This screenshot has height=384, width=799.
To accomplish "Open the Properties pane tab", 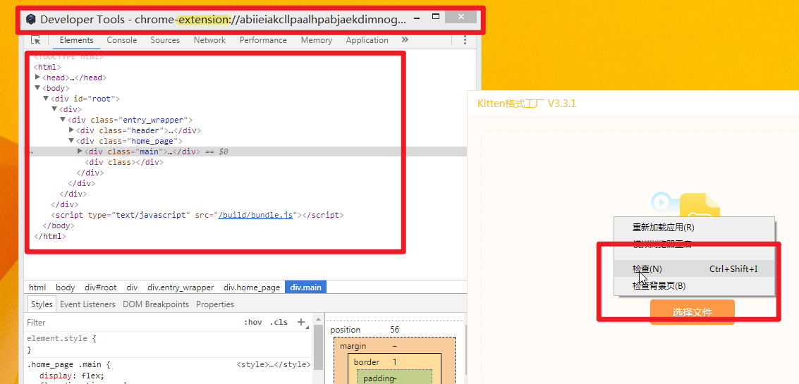I will pos(215,304).
